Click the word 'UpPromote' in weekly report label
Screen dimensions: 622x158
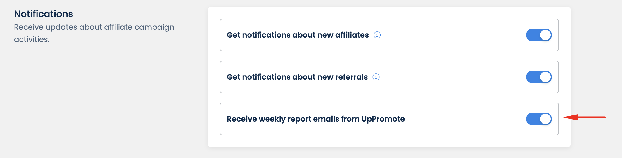point(383,119)
